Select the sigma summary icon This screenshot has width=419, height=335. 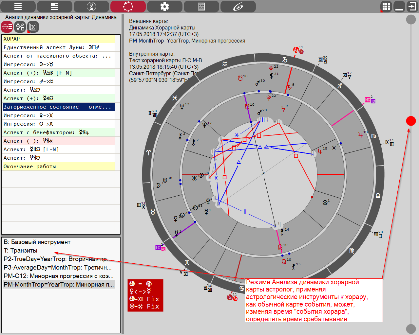[33, 27]
